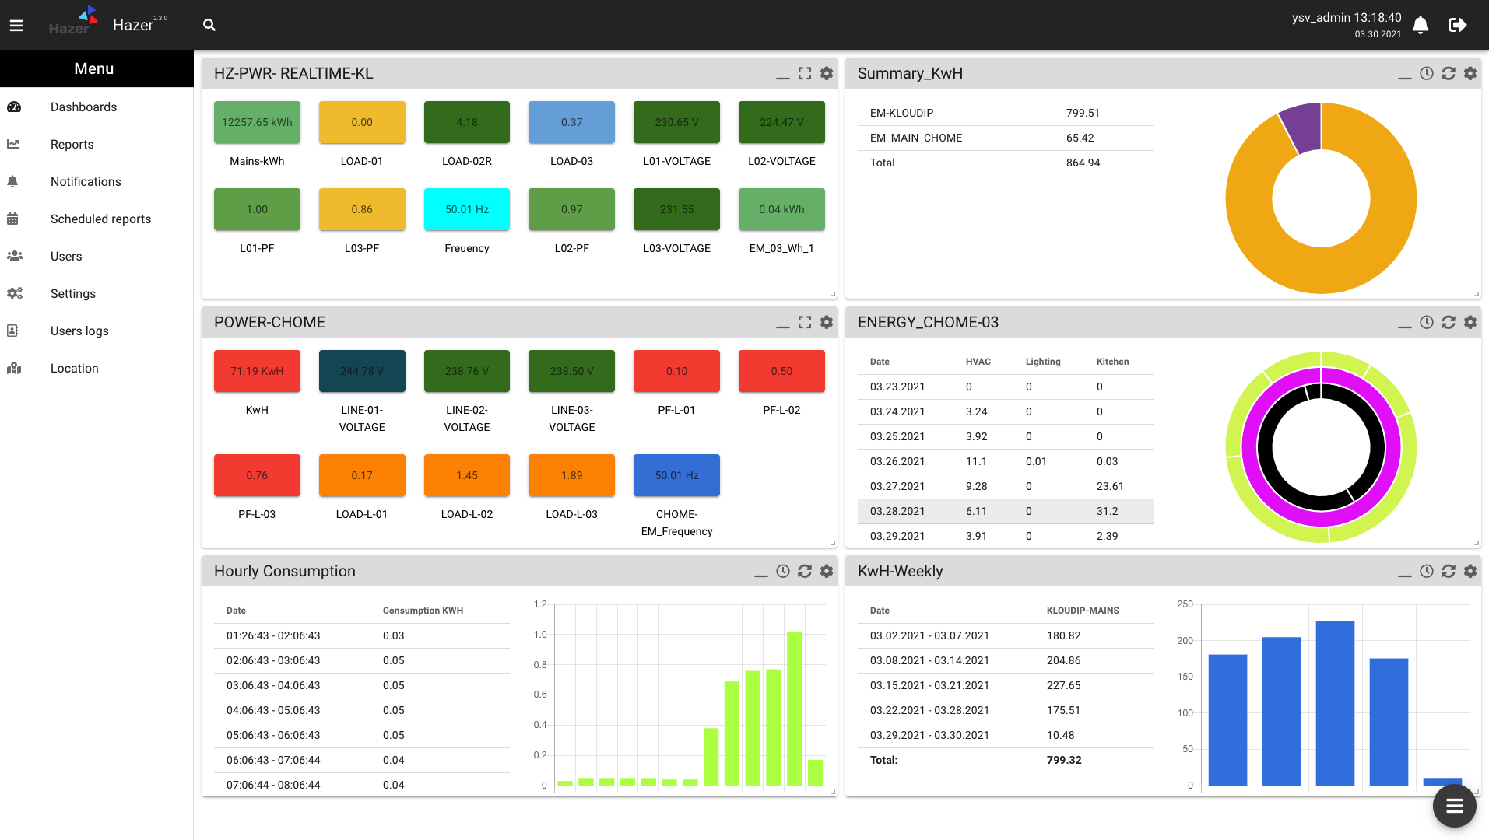Open settings gear of KwH-Weekly panel
The image size is (1489, 840).
[1470, 571]
